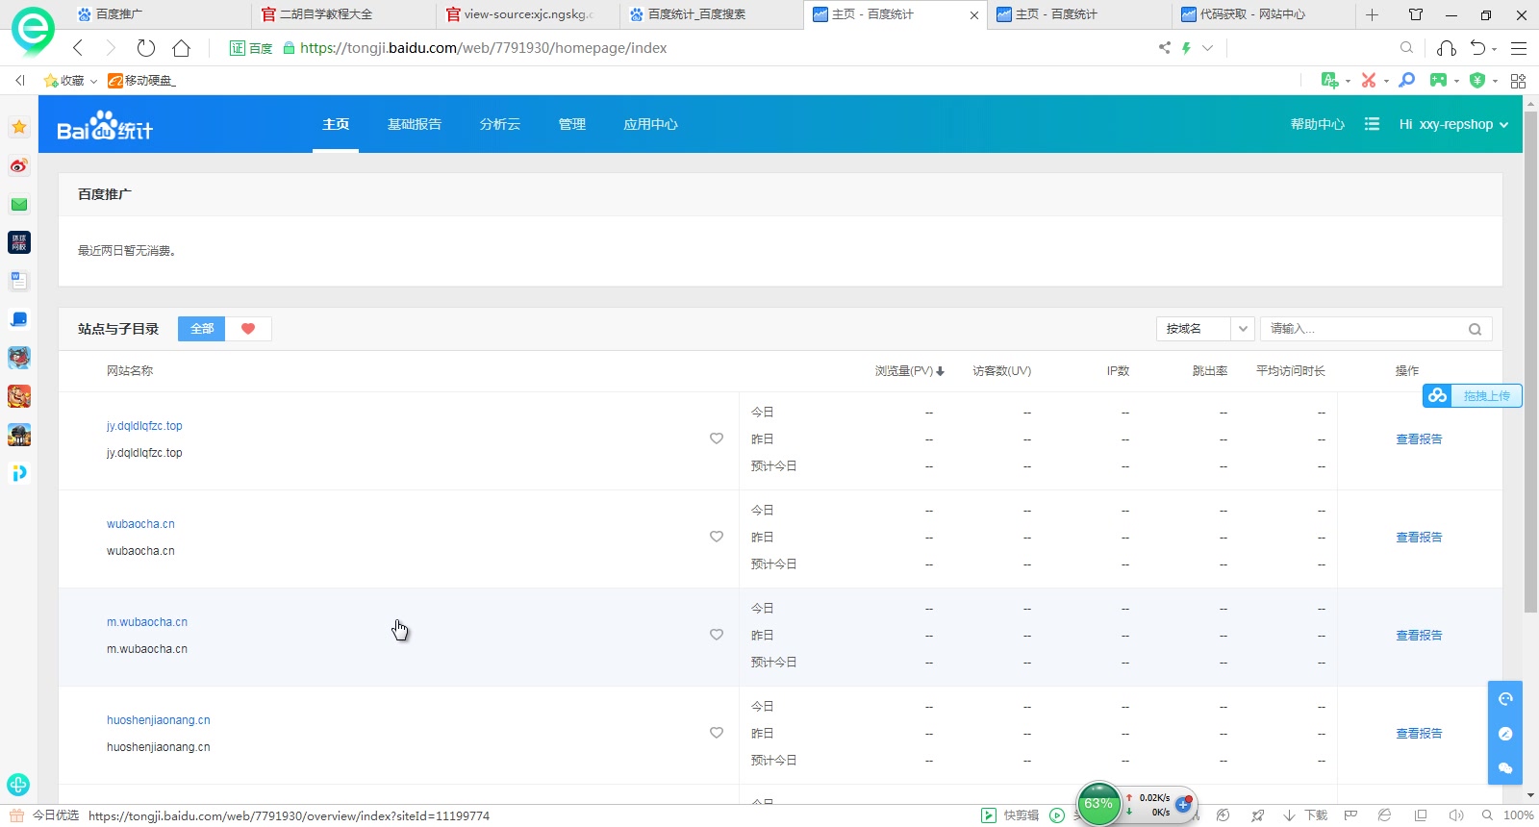Expand the Hi xxy-repshop account menu
Viewport: 1539px width, 827px height.
click(1453, 124)
